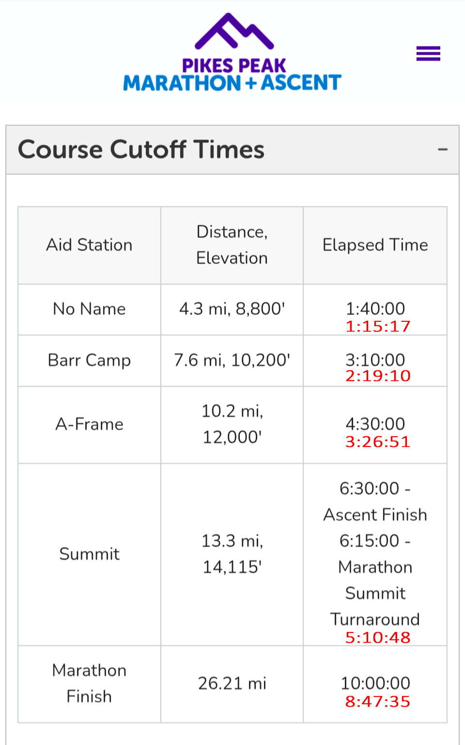Click the 10:00:00 marathon cutoff time
This screenshot has height=745, width=465.
[x=375, y=683]
